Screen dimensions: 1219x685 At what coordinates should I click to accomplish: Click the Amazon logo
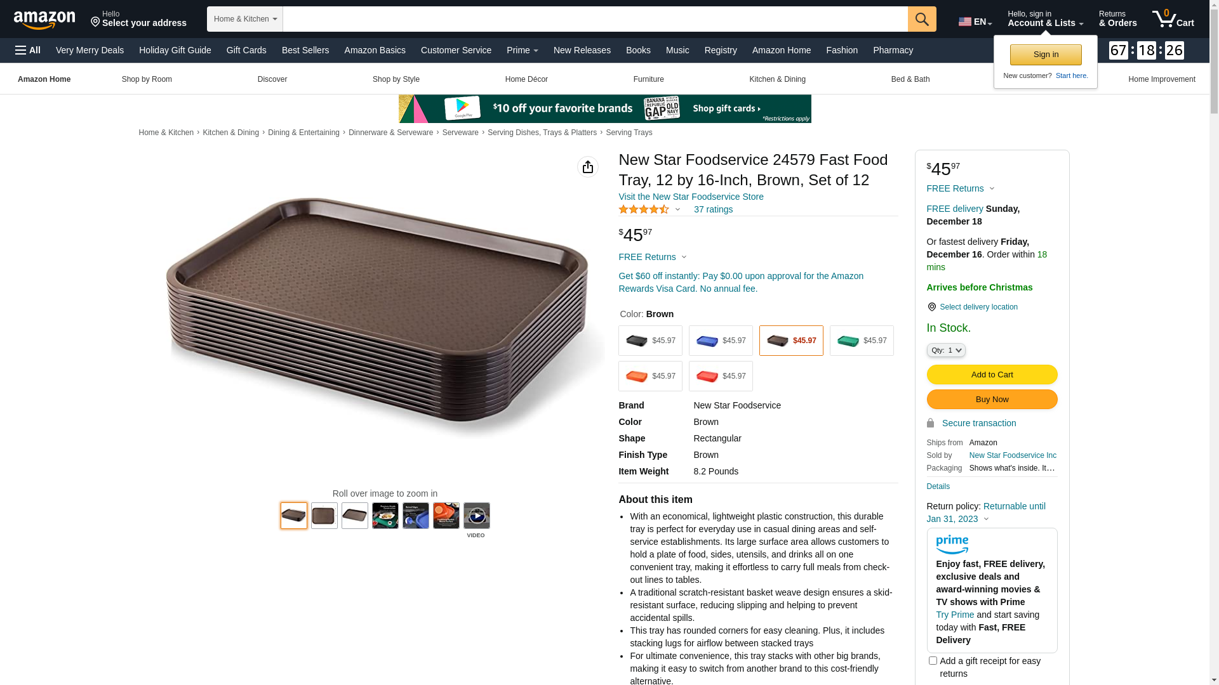point(44,20)
